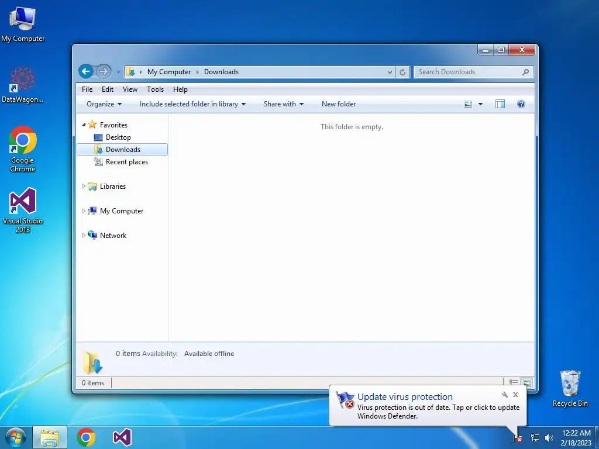This screenshot has width=599, height=449.
Task: Open Help via the blue question icon
Action: pos(521,104)
